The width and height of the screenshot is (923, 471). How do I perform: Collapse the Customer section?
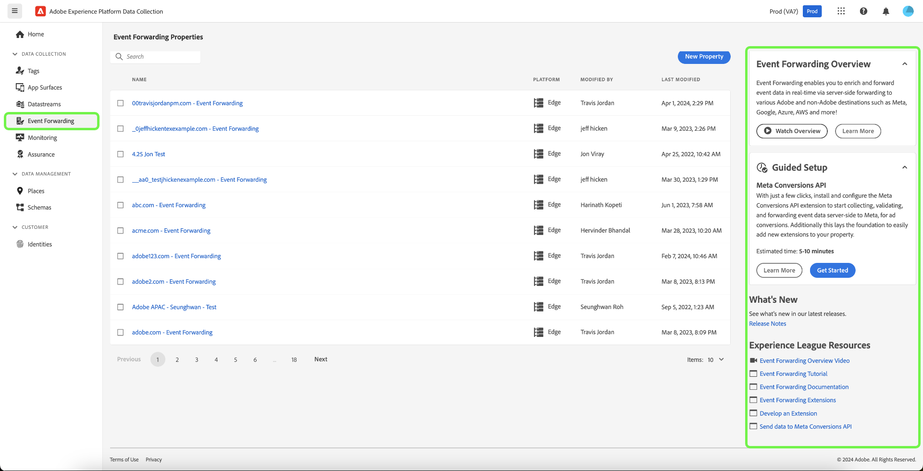15,227
